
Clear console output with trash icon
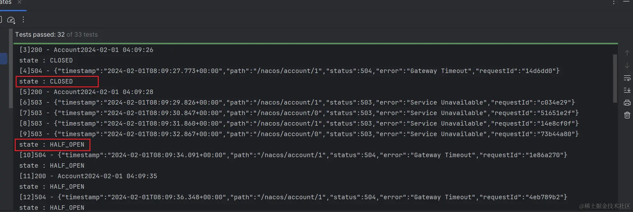coord(627,115)
